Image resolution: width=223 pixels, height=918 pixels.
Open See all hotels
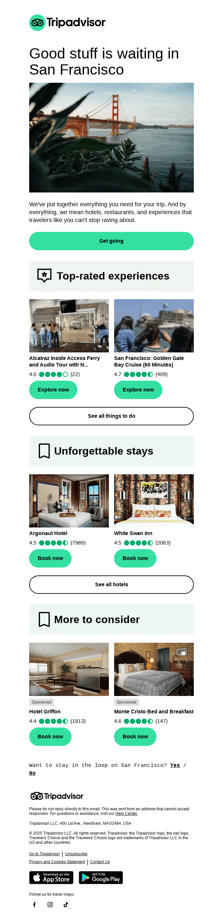(x=111, y=584)
